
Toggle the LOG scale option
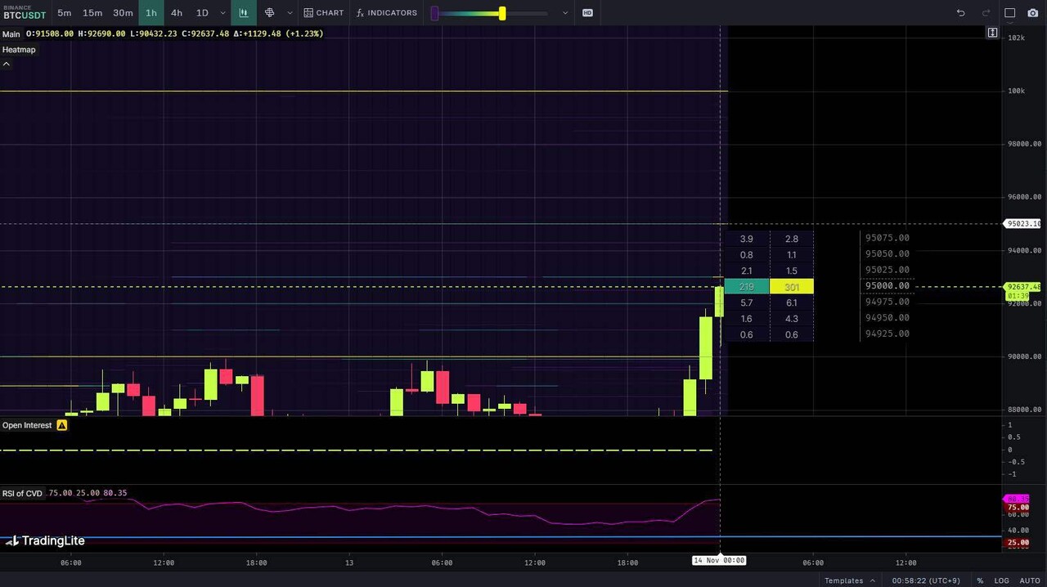[1001, 580]
